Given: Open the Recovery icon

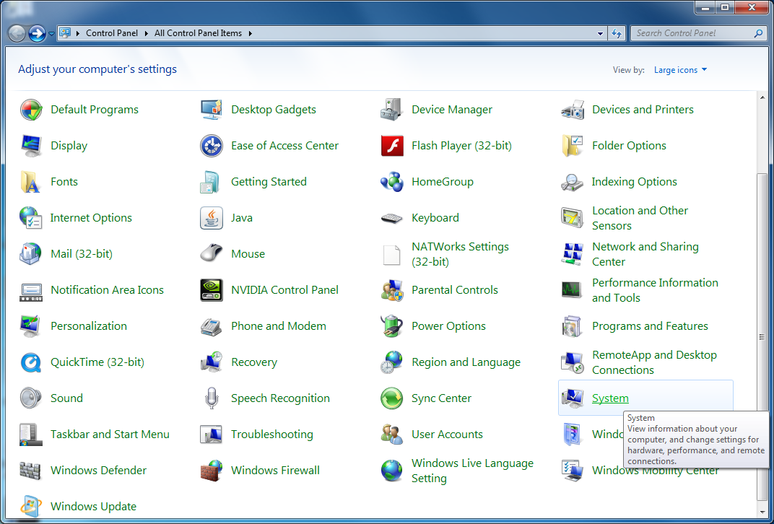Looking at the screenshot, I should click(212, 362).
